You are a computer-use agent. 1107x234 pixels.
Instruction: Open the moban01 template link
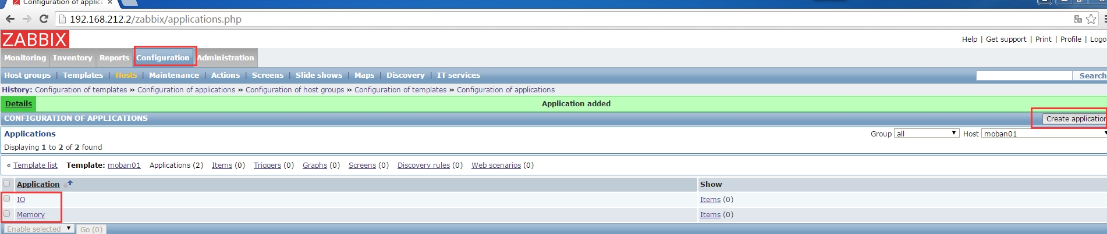[124, 165]
